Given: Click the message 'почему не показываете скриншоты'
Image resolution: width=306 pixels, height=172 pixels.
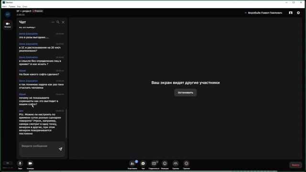Looking at the screenshot, I should 39,101.
